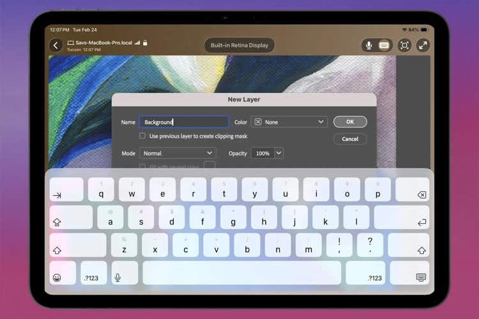The width and height of the screenshot is (479, 319).
Task: Open the Opacity dropdown arrow
Action: pos(279,153)
